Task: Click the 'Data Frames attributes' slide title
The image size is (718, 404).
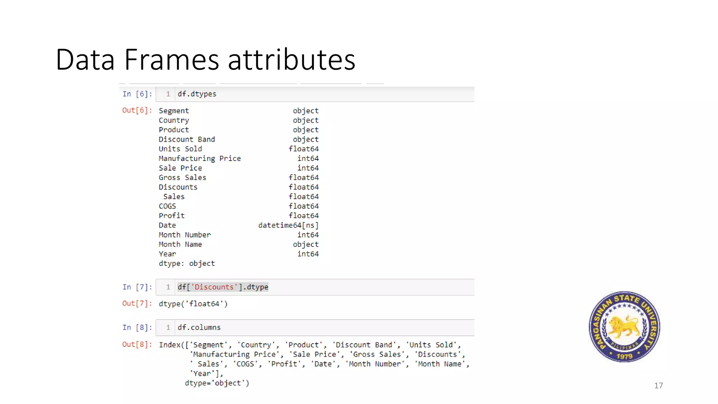Action: [x=205, y=59]
